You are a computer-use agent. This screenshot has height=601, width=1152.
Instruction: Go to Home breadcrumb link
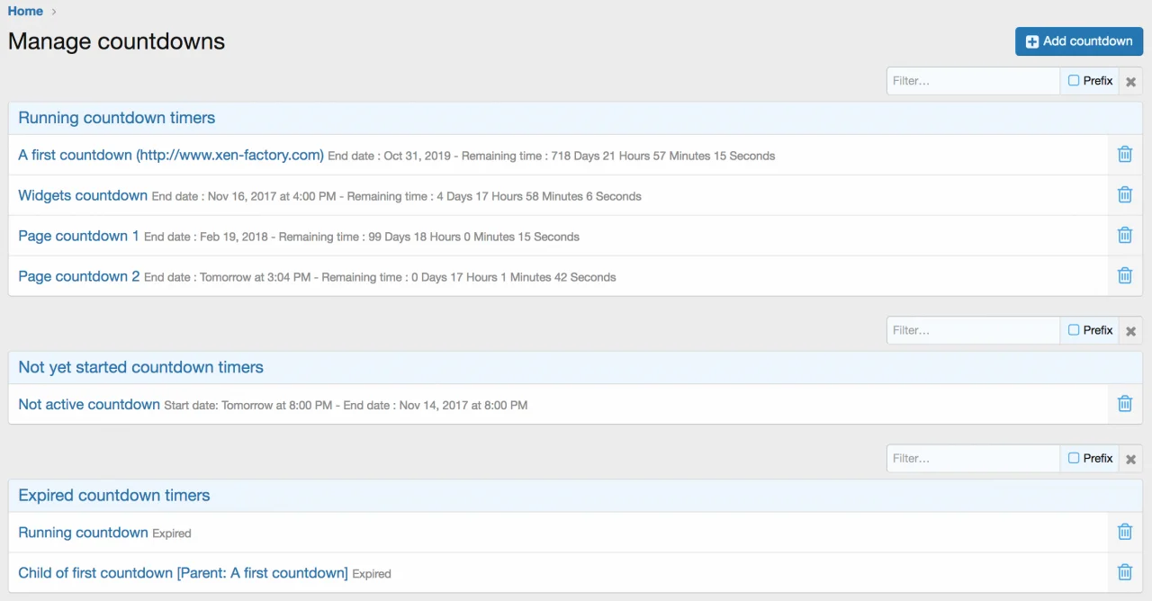(x=25, y=11)
